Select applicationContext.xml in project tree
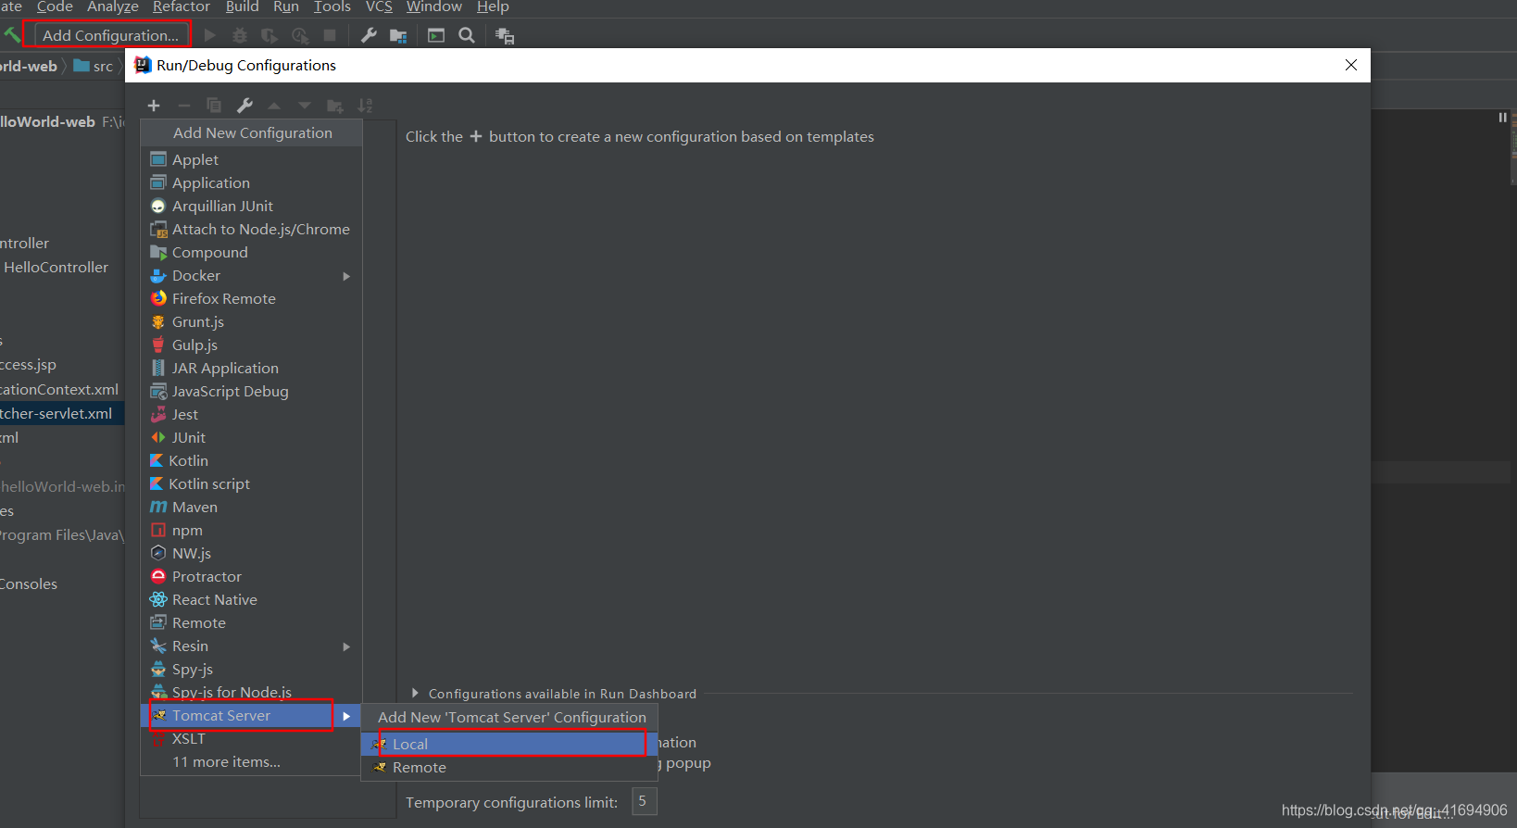1517x828 pixels. [59, 389]
